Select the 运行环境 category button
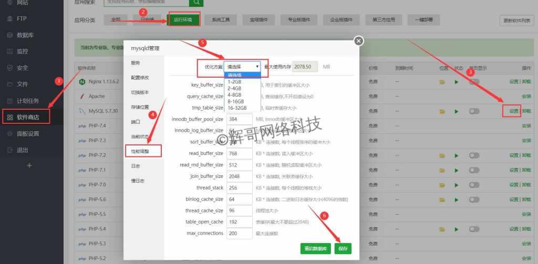538x264 pixels. pyautogui.click(x=183, y=20)
